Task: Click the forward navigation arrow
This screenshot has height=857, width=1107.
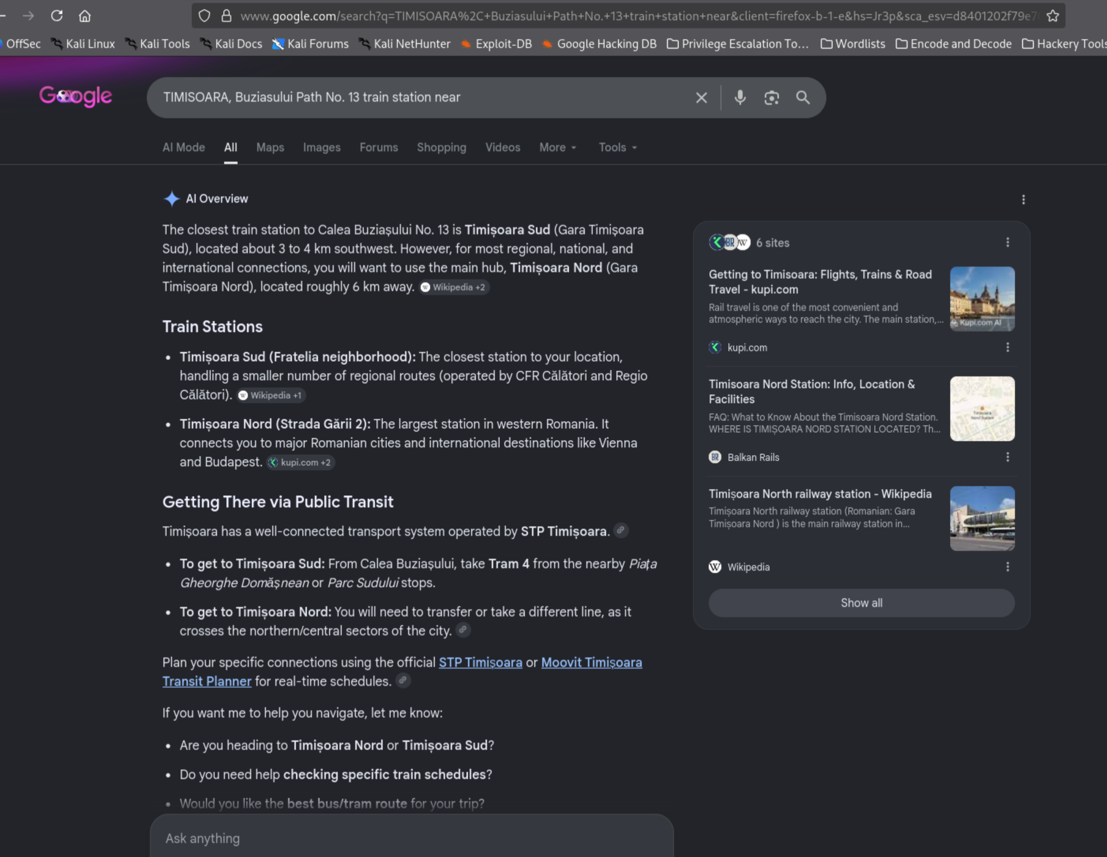Action: point(28,16)
